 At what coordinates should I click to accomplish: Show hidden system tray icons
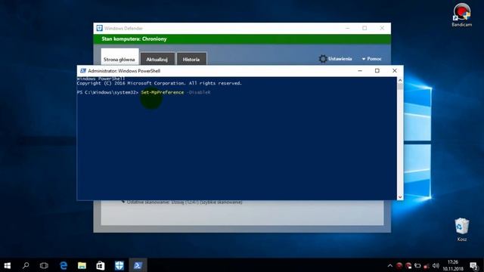(x=390, y=266)
